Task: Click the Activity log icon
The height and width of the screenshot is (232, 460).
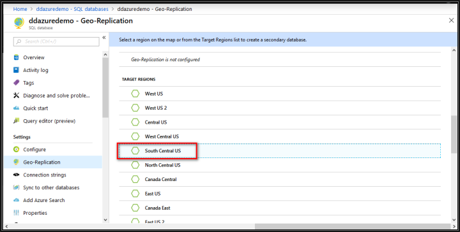Action: pos(17,70)
